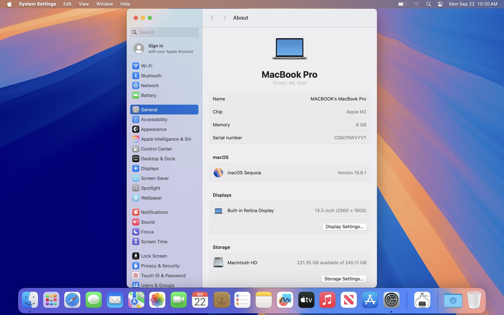Open the Window menu
504x315 pixels.
(x=105, y=4)
